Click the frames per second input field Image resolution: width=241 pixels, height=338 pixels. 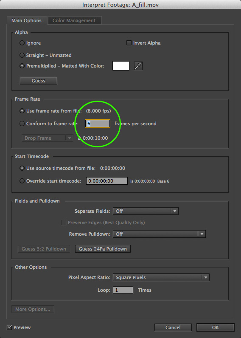click(x=98, y=124)
